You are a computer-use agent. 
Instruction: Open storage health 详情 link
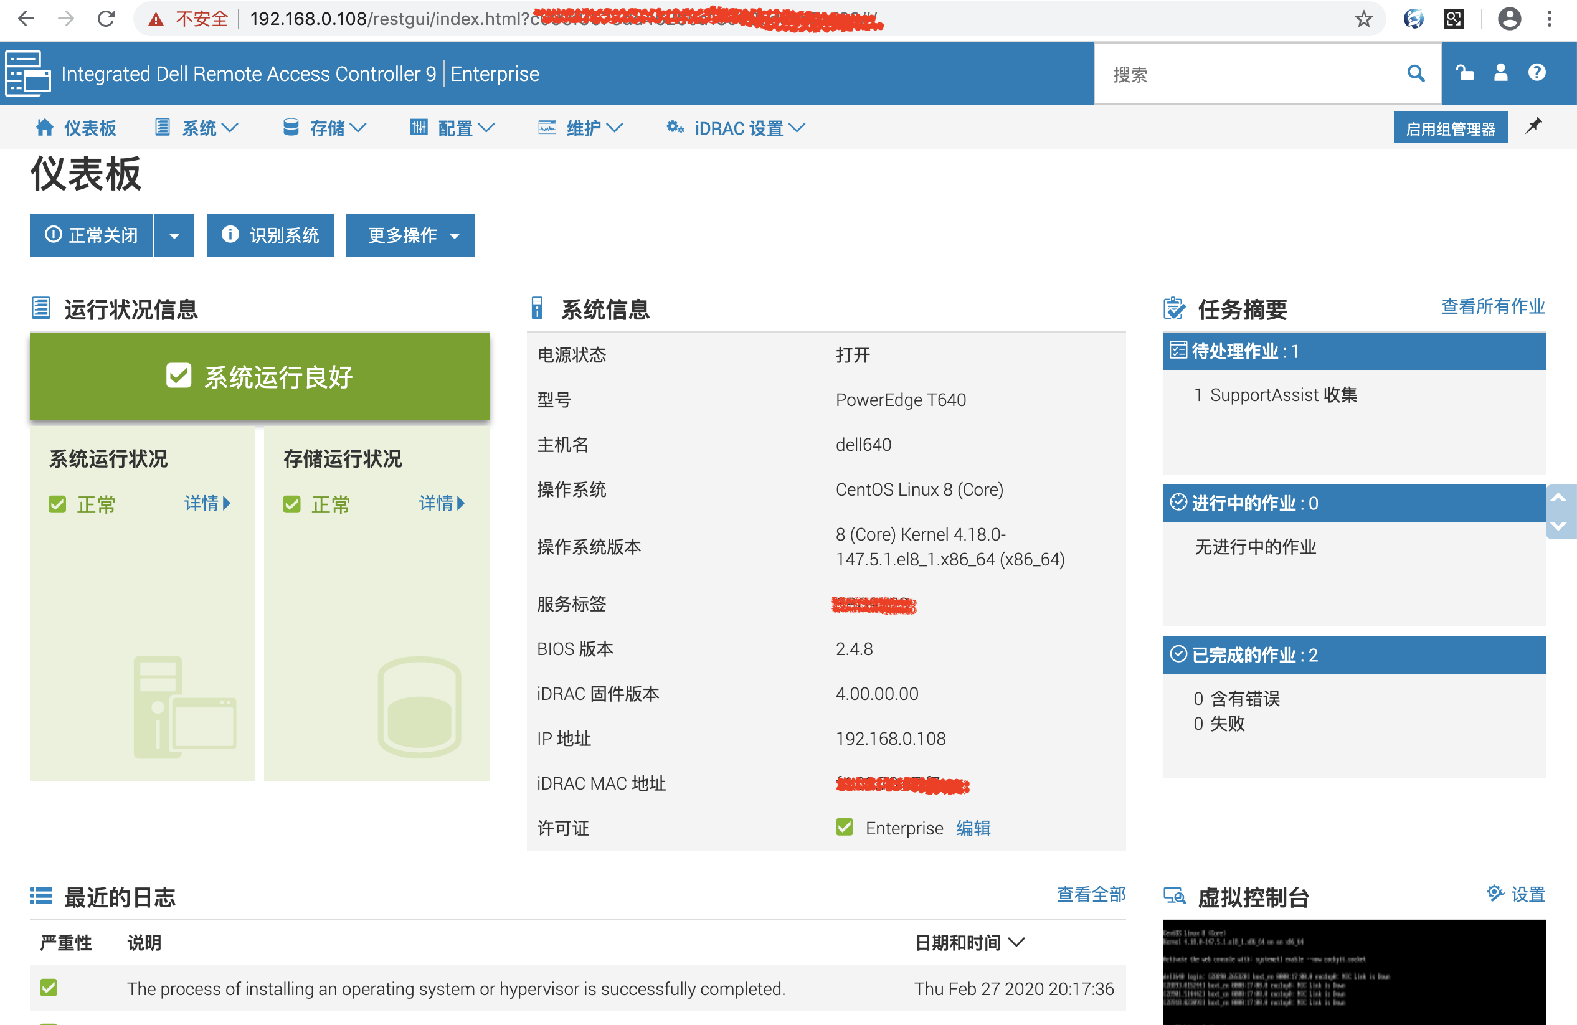coord(442,504)
